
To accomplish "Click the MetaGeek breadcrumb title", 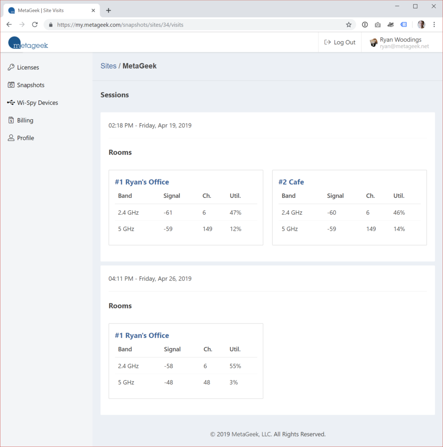I will (139, 66).
